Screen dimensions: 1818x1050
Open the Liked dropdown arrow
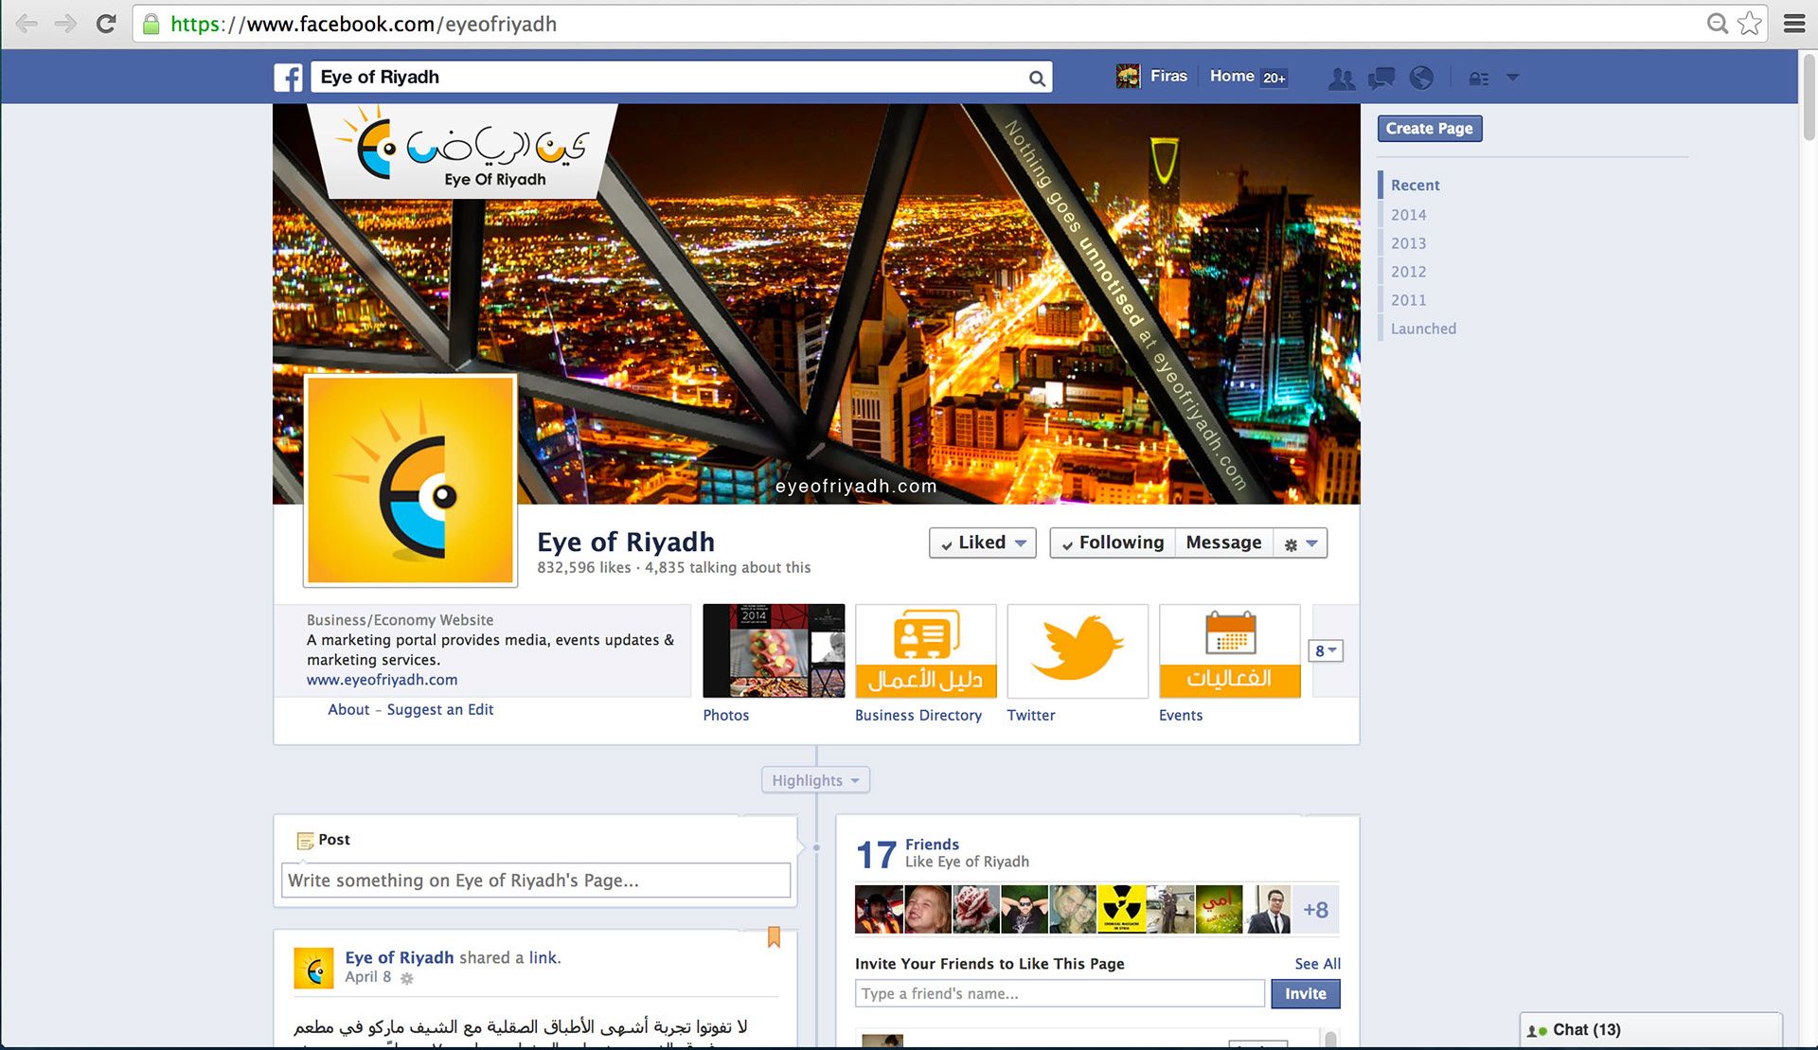(1021, 543)
